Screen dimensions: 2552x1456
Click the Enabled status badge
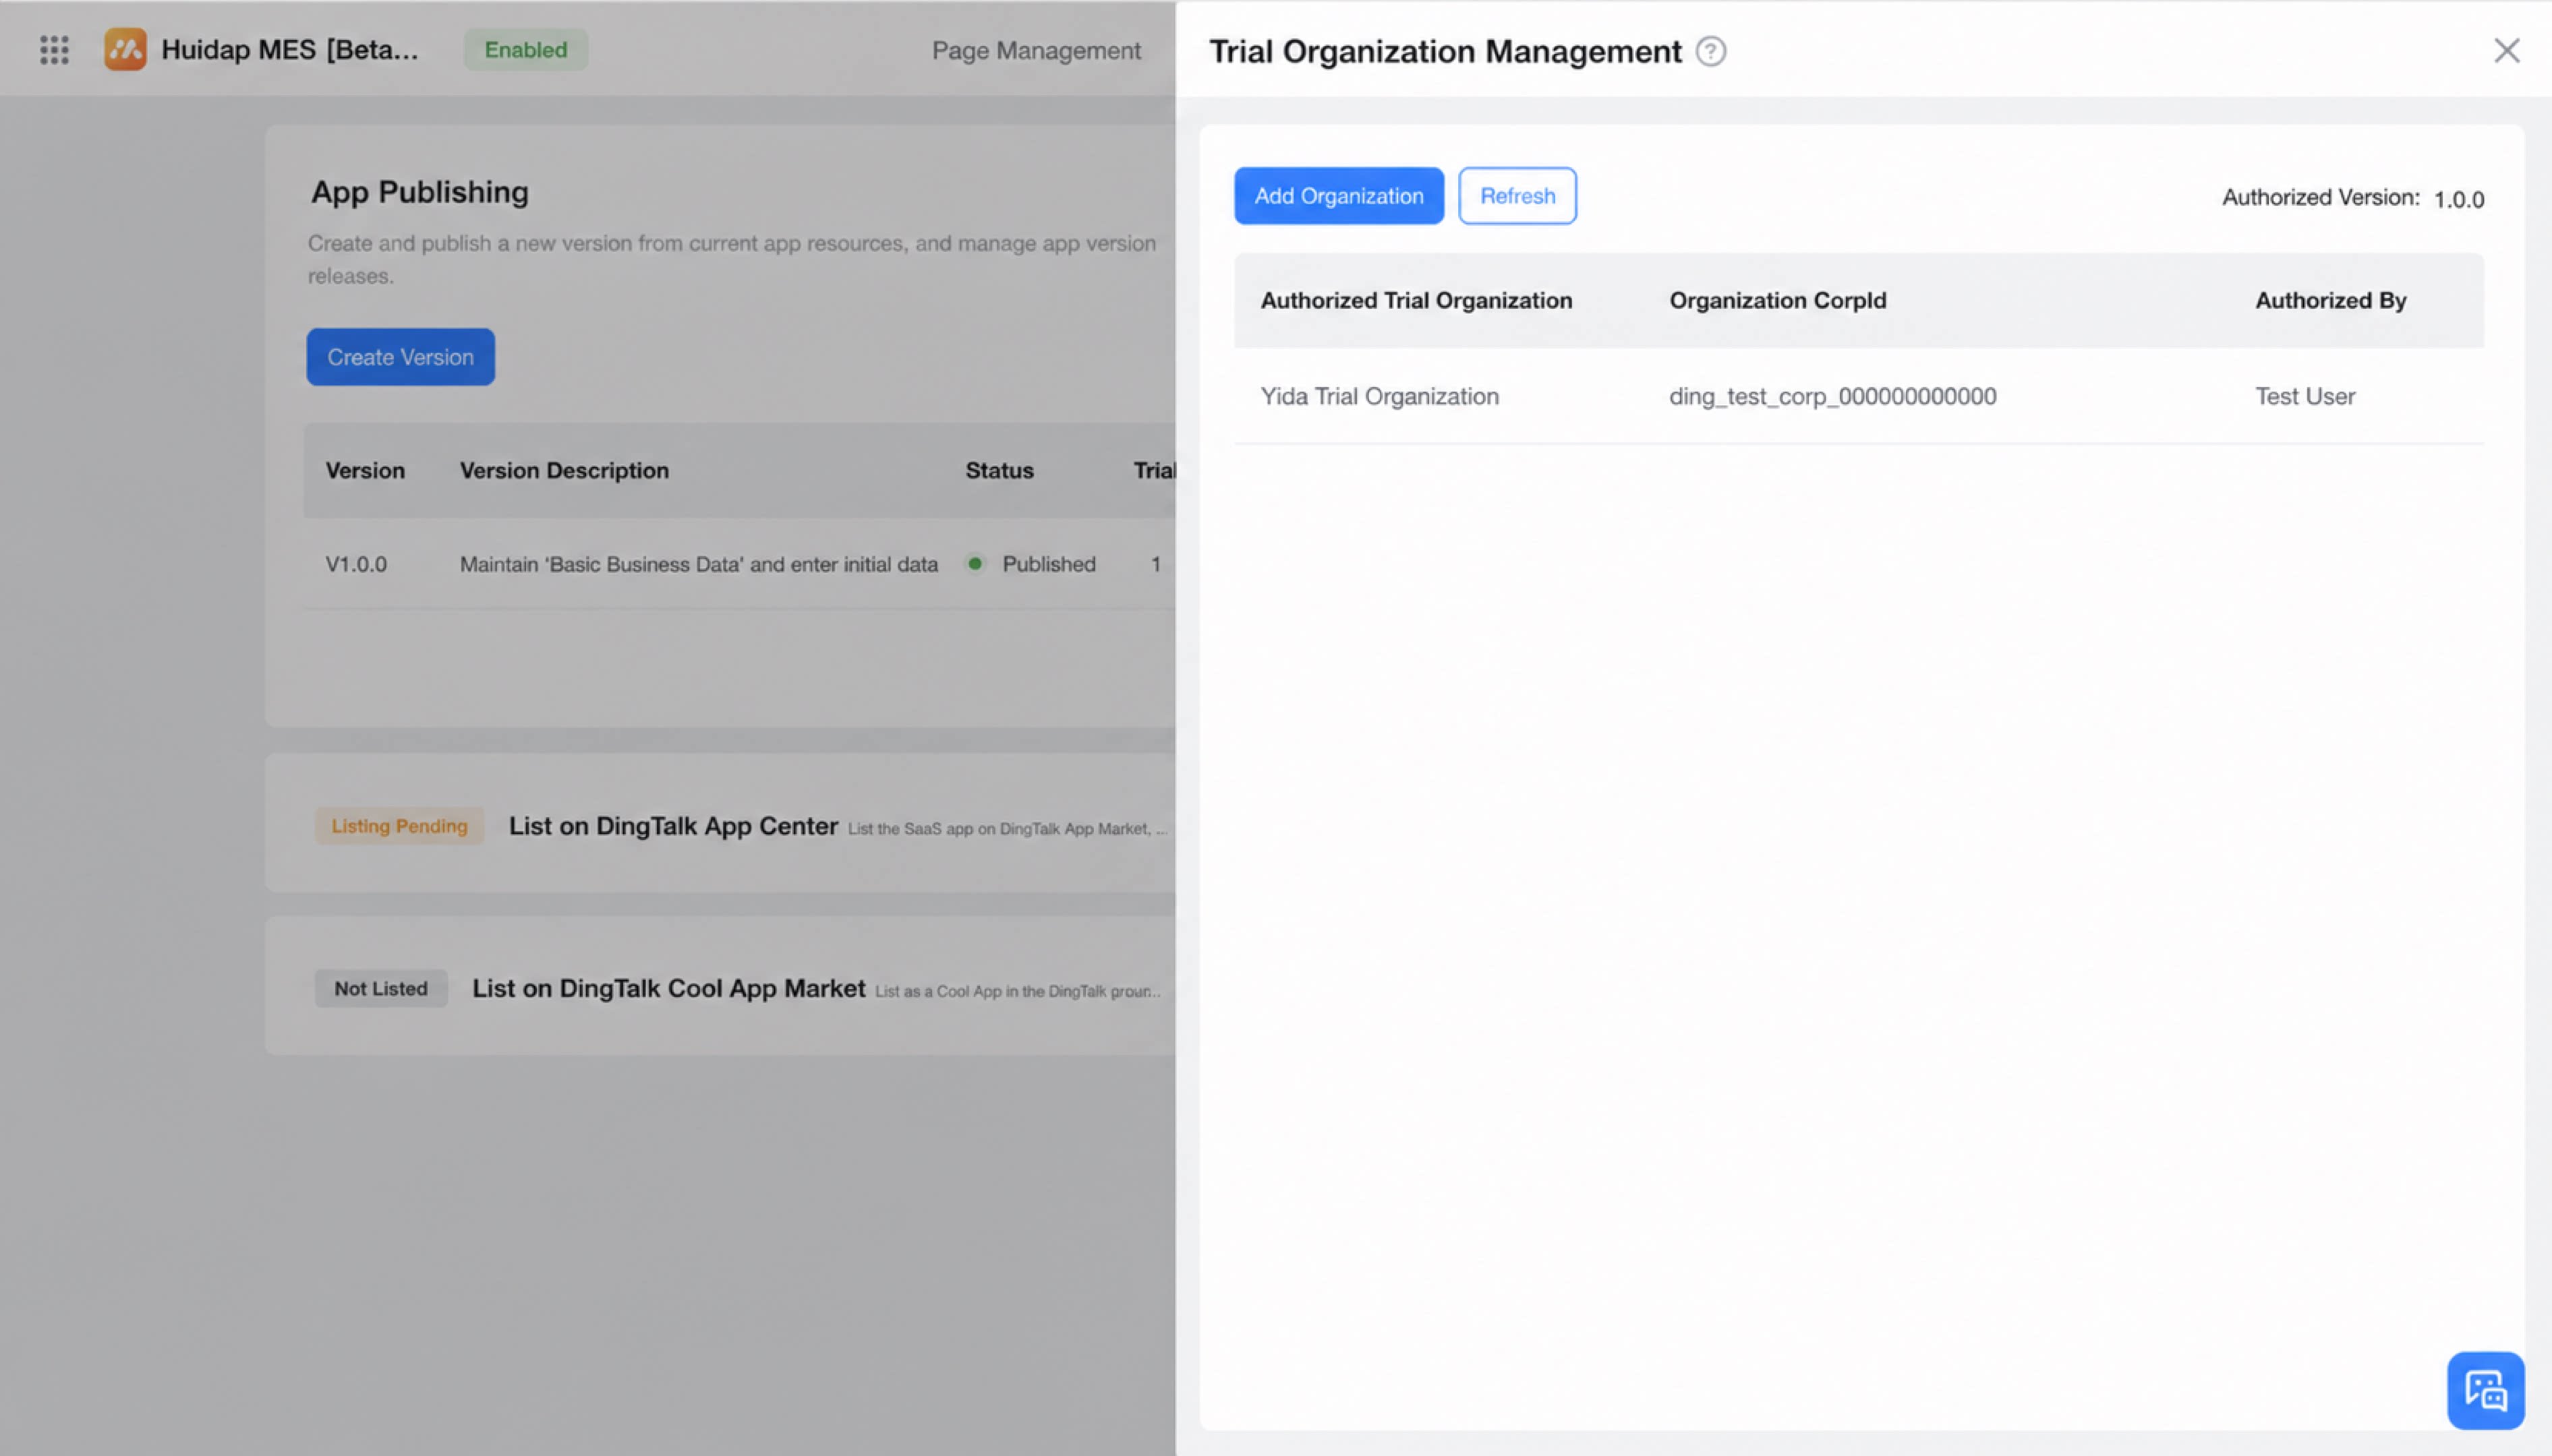point(525,49)
